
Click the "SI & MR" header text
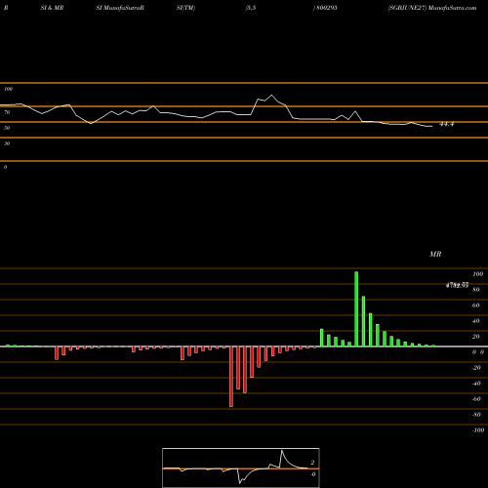[x=52, y=8]
